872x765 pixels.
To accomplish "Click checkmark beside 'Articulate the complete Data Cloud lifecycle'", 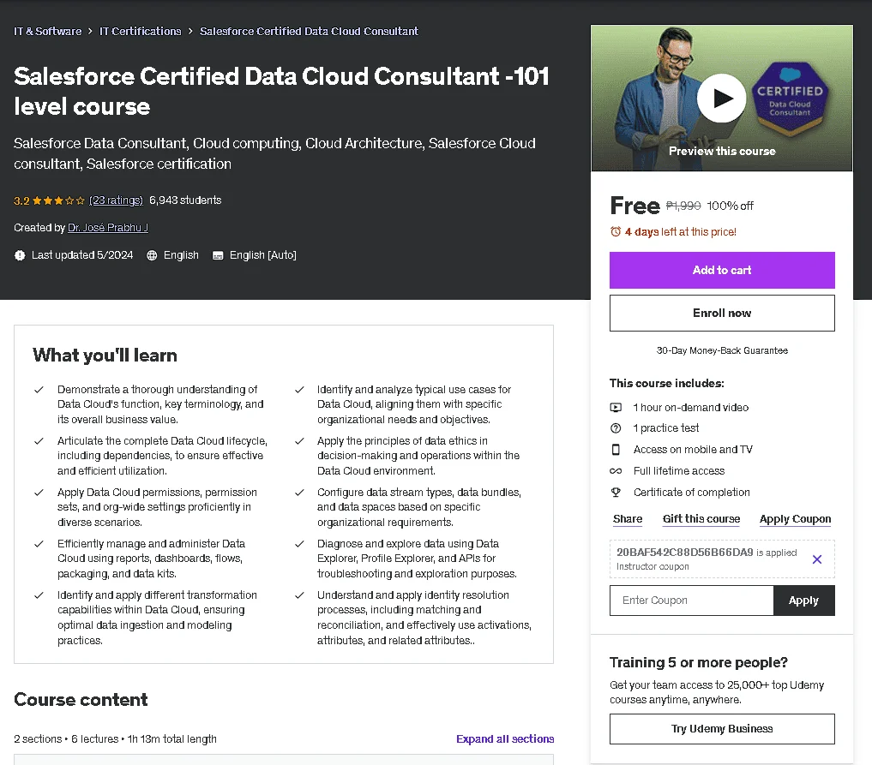I will coord(39,441).
